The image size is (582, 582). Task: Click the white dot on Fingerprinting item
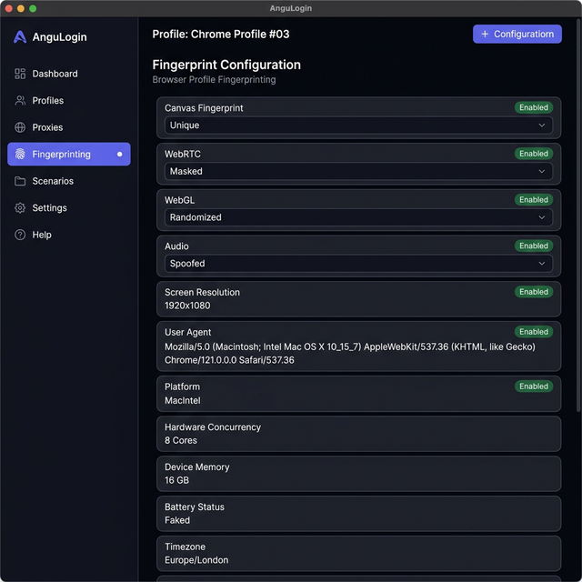[x=119, y=154]
